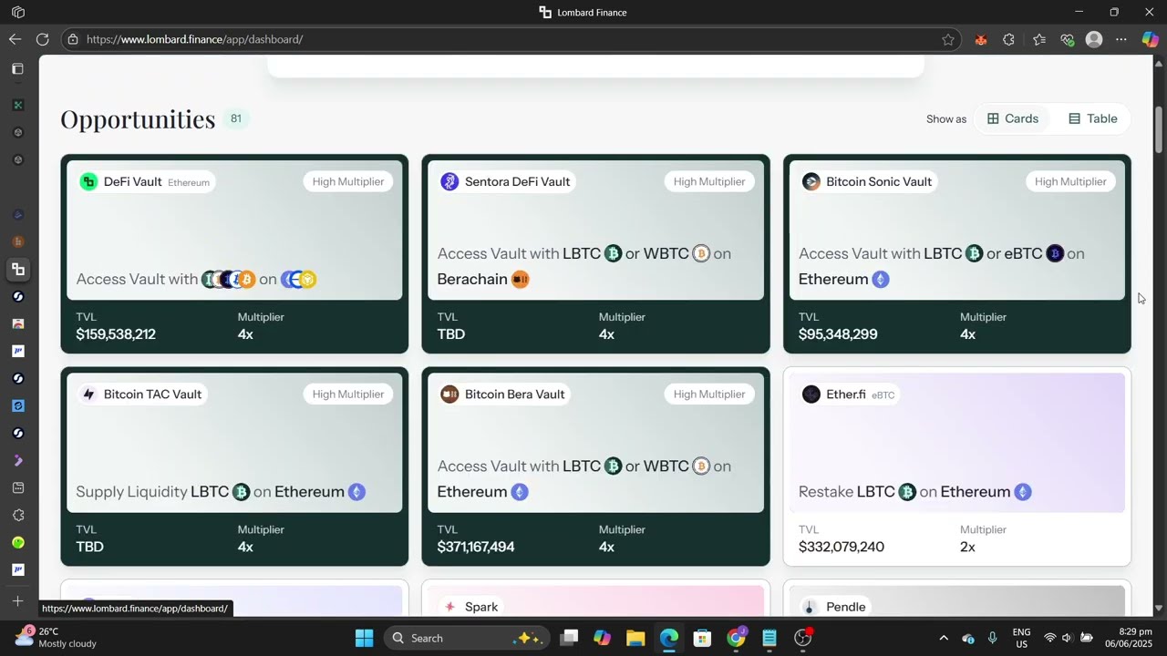Viewport: 1167px width, 656px height.
Task: Open the Bitcoin Bera Vault card
Action: coord(595,466)
